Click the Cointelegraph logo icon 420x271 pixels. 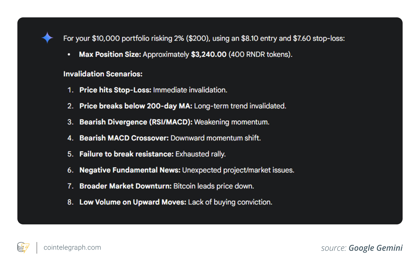(x=23, y=248)
